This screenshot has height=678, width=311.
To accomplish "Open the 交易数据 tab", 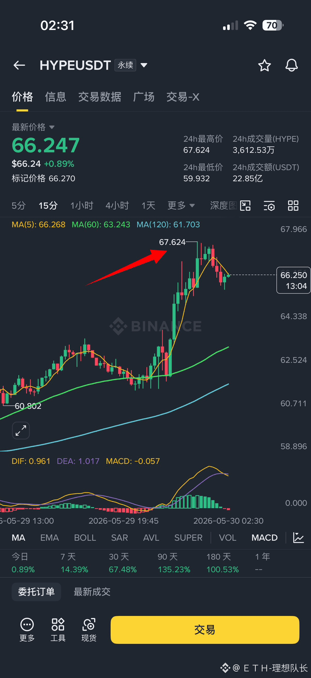I will click(x=100, y=97).
